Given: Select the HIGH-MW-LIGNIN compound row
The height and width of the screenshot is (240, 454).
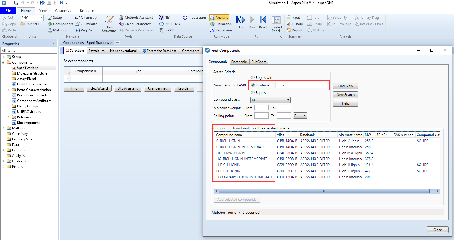Looking at the screenshot, I should [327, 153].
